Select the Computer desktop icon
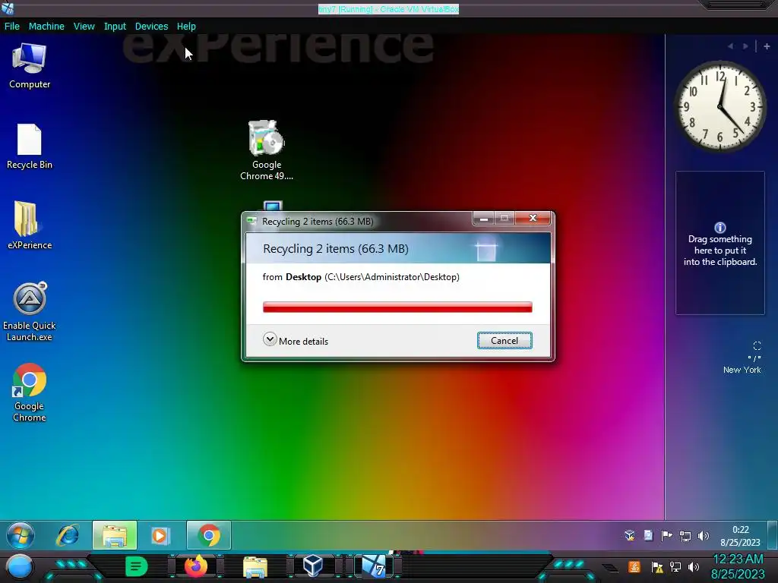778x583 pixels. (x=30, y=66)
